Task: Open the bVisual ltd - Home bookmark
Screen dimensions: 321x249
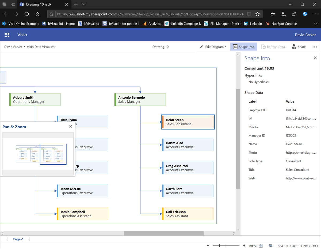Action: (x=58, y=24)
